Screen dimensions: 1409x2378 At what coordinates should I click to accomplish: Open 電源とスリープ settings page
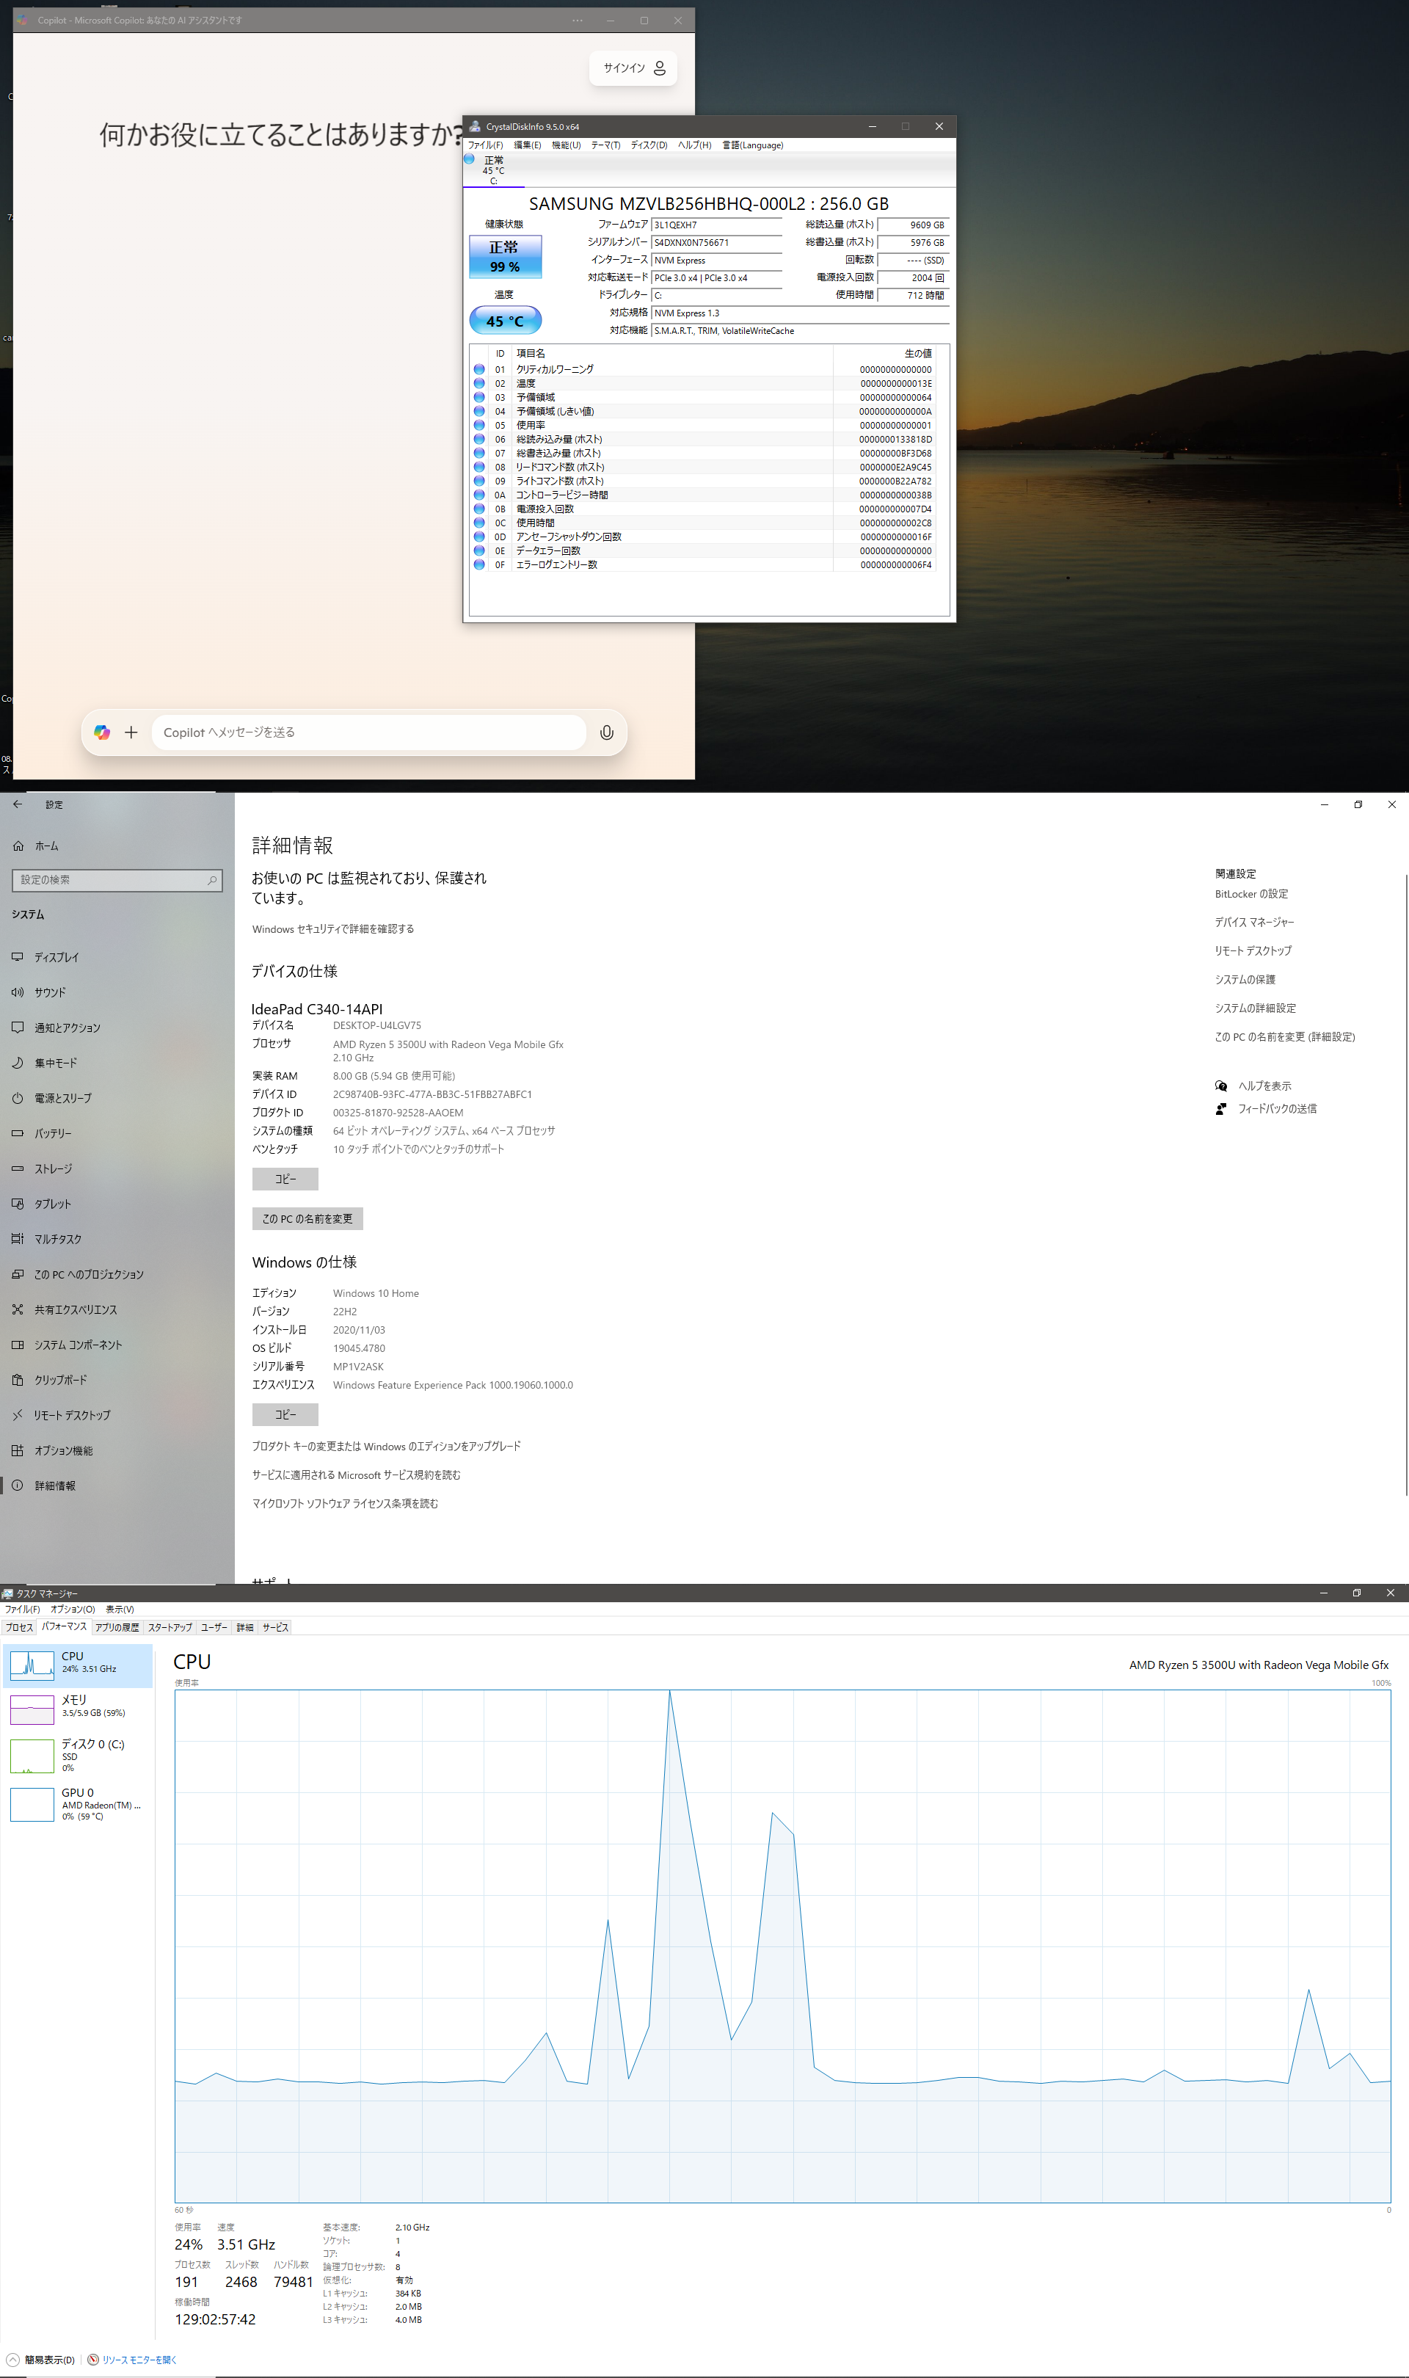coord(117,1098)
